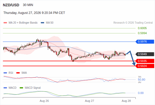
Task: Click the MACD legend swatch
Action: [5, 88]
